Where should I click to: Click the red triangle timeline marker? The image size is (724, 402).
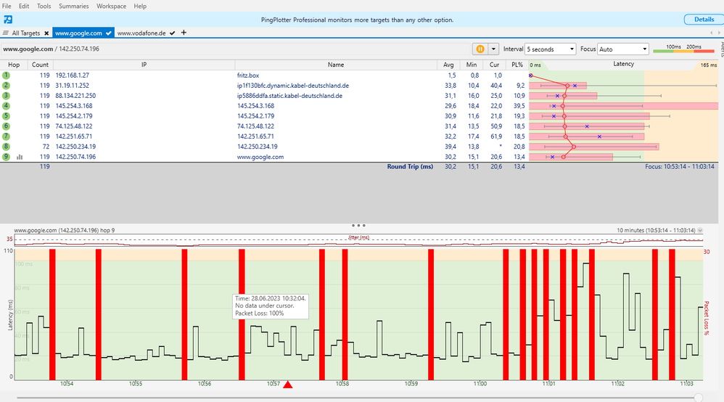click(288, 385)
